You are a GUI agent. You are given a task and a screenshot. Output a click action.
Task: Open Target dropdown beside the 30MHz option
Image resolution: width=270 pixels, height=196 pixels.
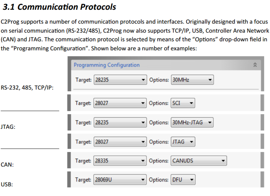pyautogui.click(x=120, y=80)
